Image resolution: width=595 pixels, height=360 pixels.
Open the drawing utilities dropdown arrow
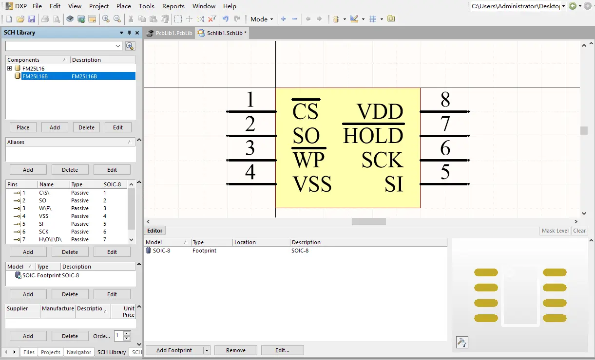[364, 19]
